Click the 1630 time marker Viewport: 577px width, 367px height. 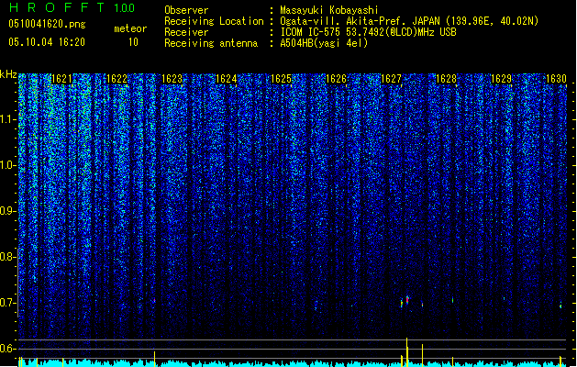556,79
